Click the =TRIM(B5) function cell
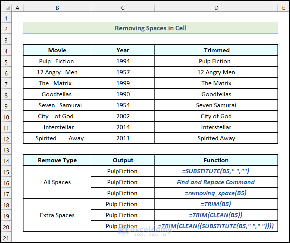Viewport: 290px width, 243px height. point(216,204)
